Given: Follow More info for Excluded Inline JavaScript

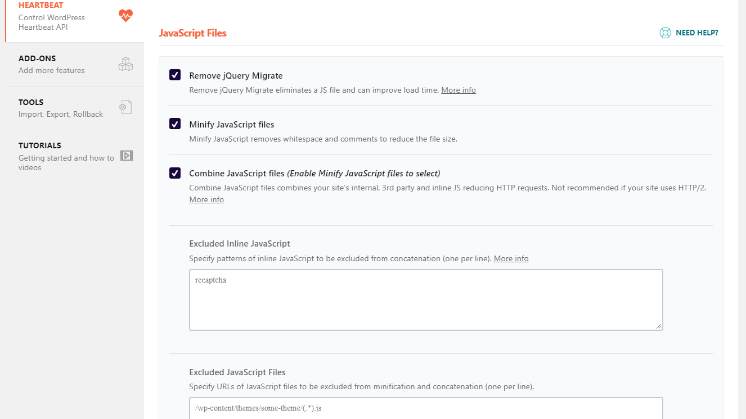Looking at the screenshot, I should [511, 258].
